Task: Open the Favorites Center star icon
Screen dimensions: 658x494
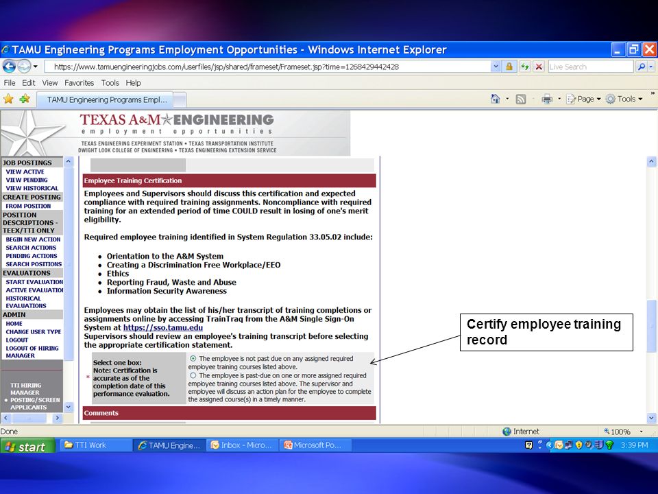Action: (8, 99)
